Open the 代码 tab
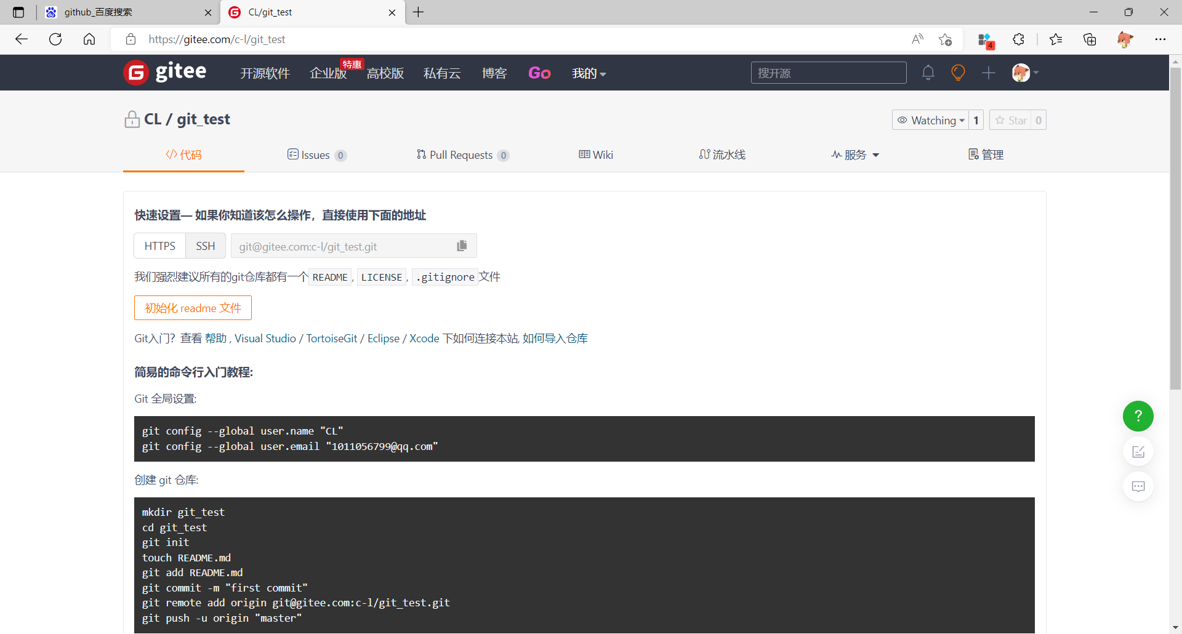This screenshot has height=634, width=1182. point(183,154)
